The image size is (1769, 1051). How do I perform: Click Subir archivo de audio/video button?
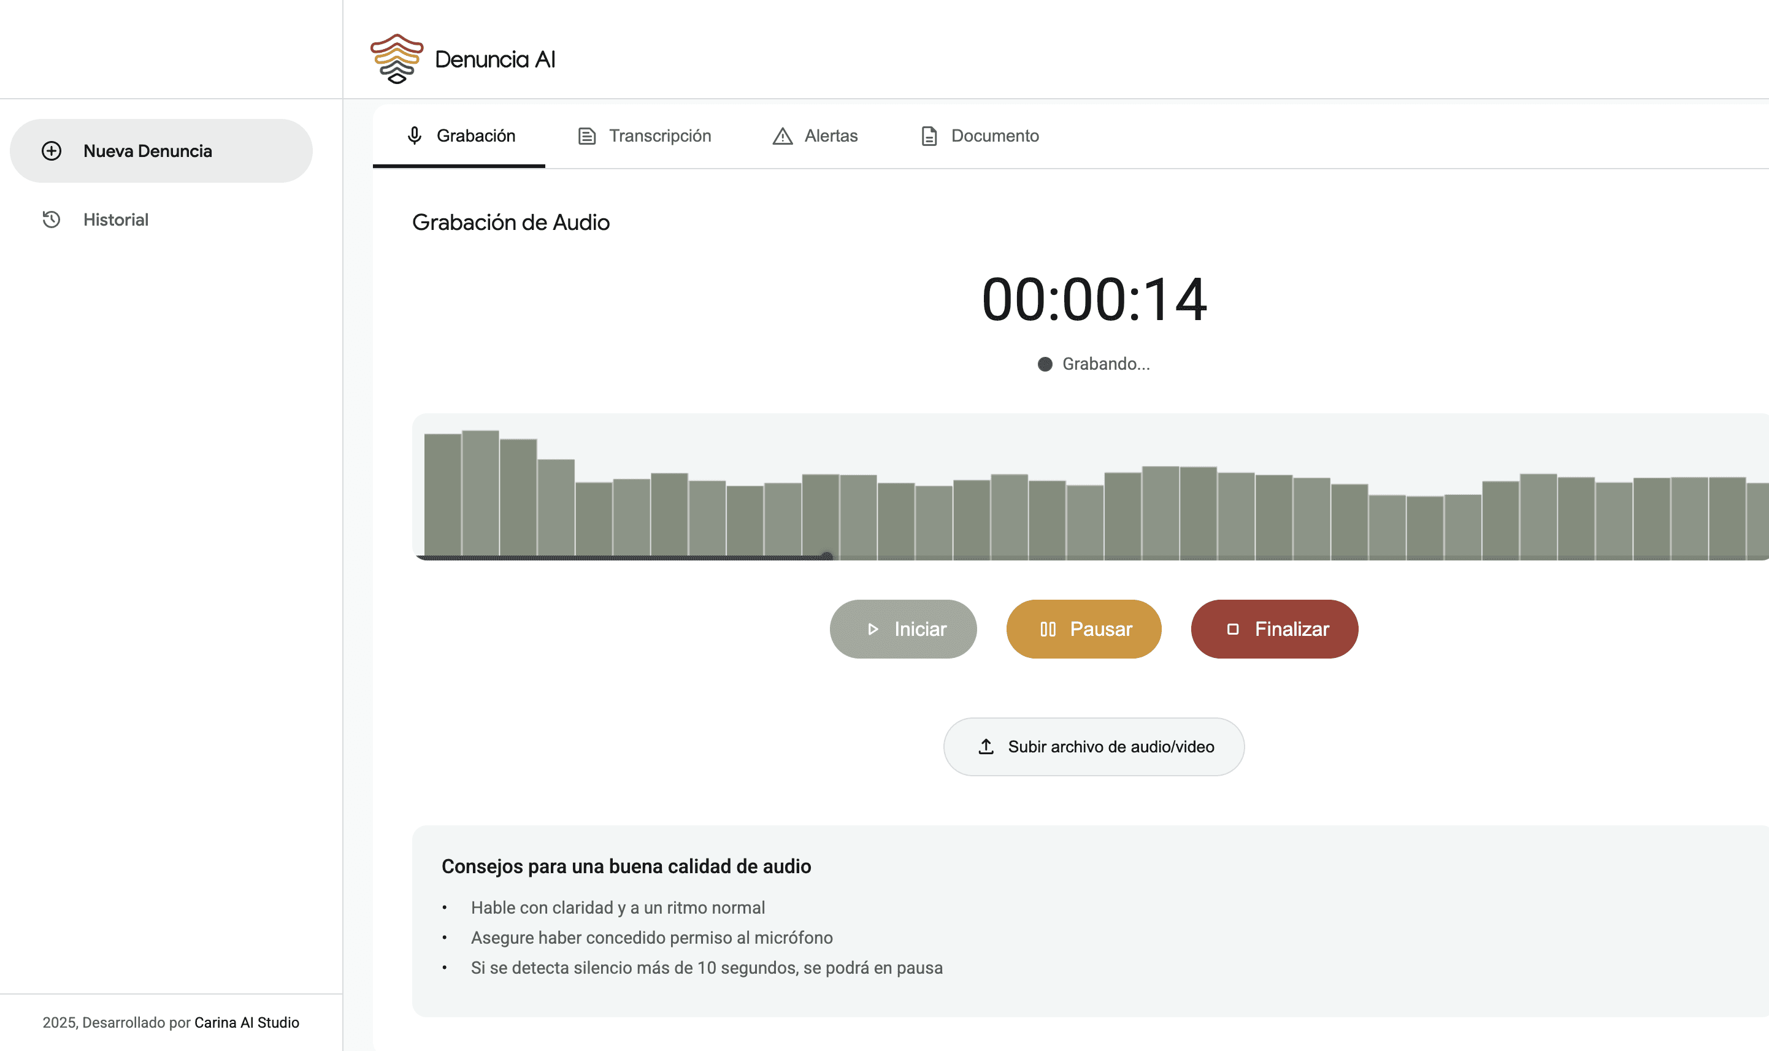point(1093,746)
